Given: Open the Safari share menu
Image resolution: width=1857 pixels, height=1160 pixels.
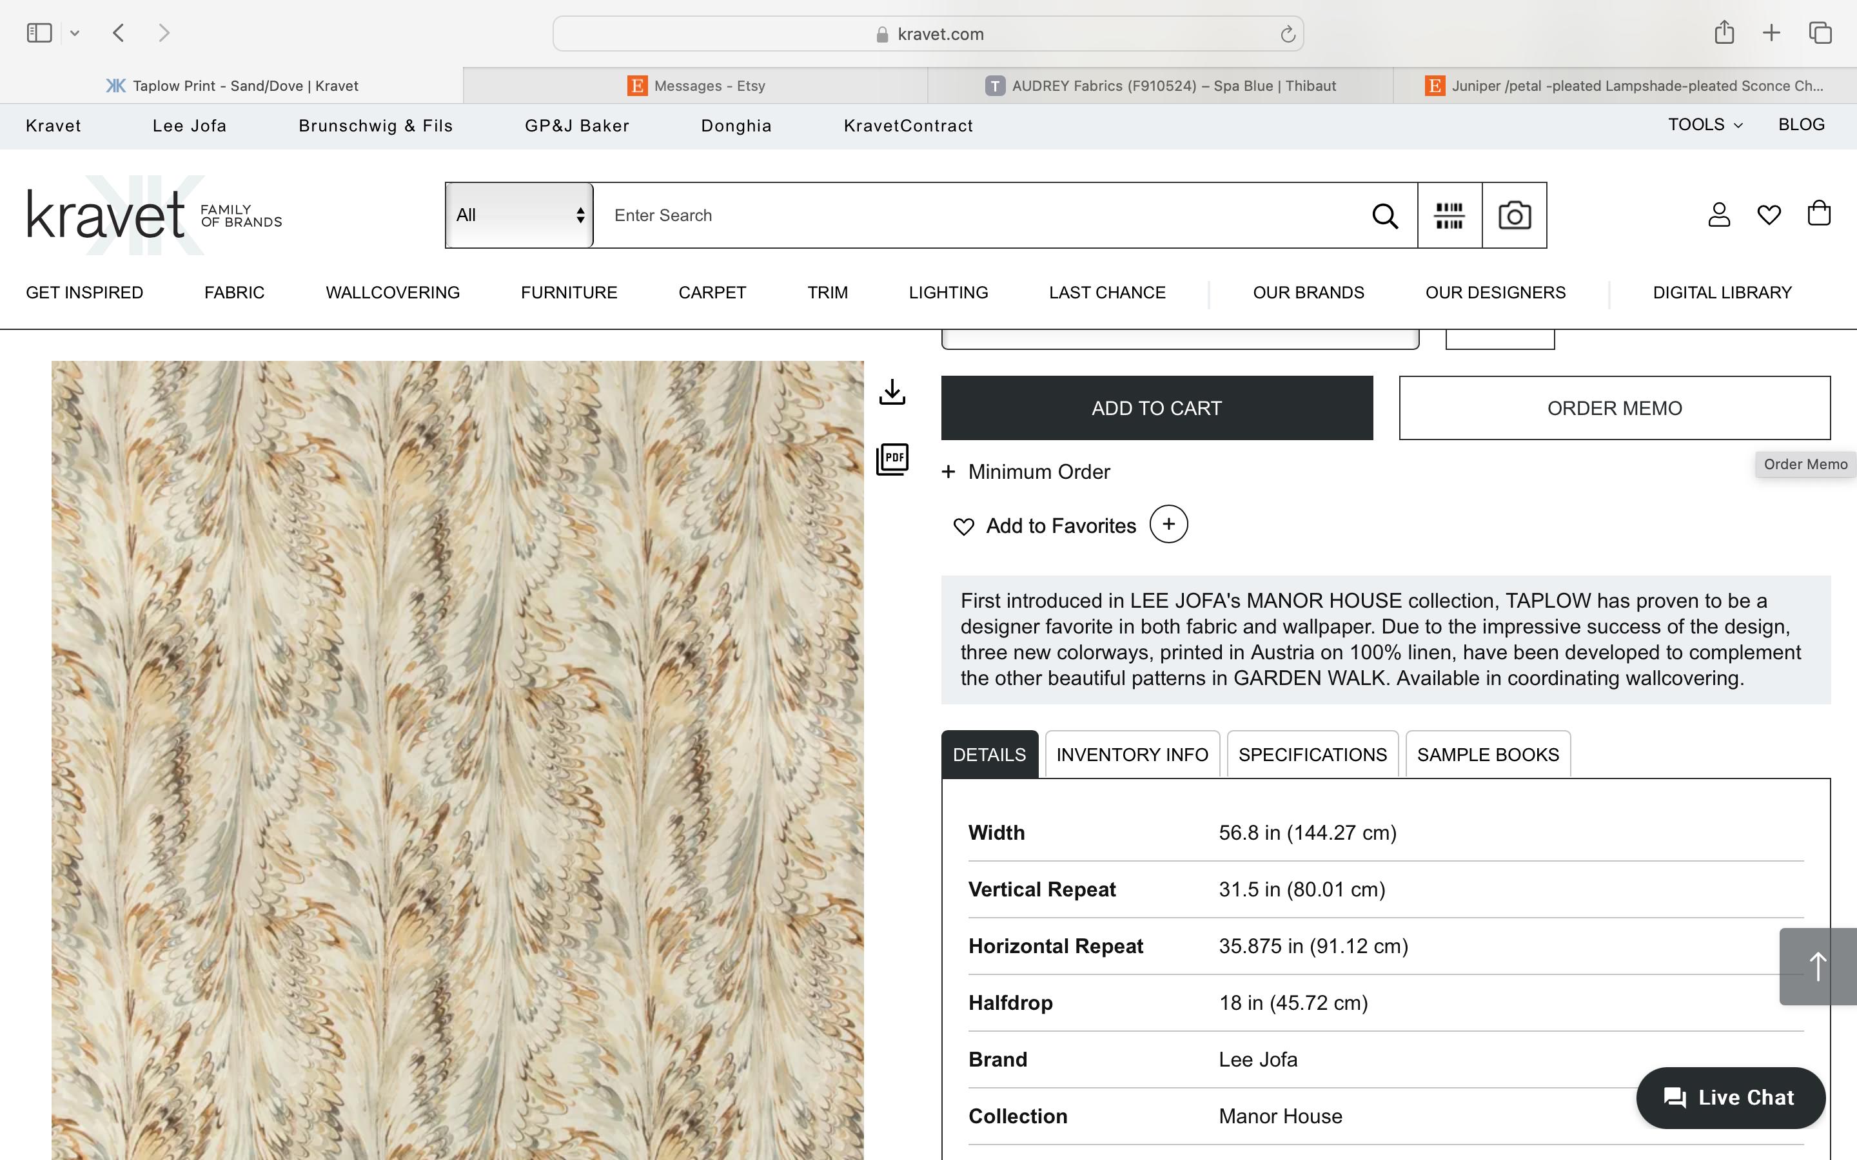Looking at the screenshot, I should coord(1724,32).
